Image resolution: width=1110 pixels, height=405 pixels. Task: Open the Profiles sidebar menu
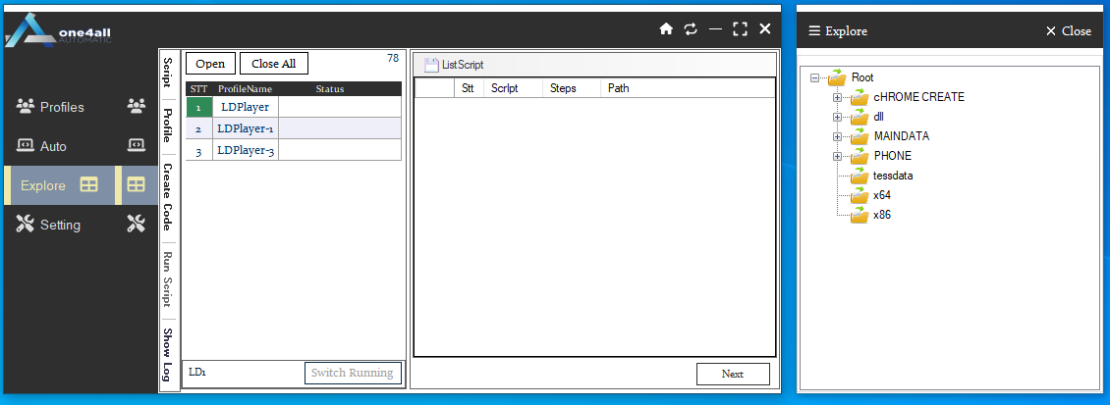point(61,107)
